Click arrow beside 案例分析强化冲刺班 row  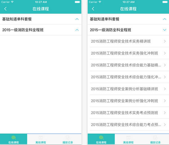click(x=165, y=101)
